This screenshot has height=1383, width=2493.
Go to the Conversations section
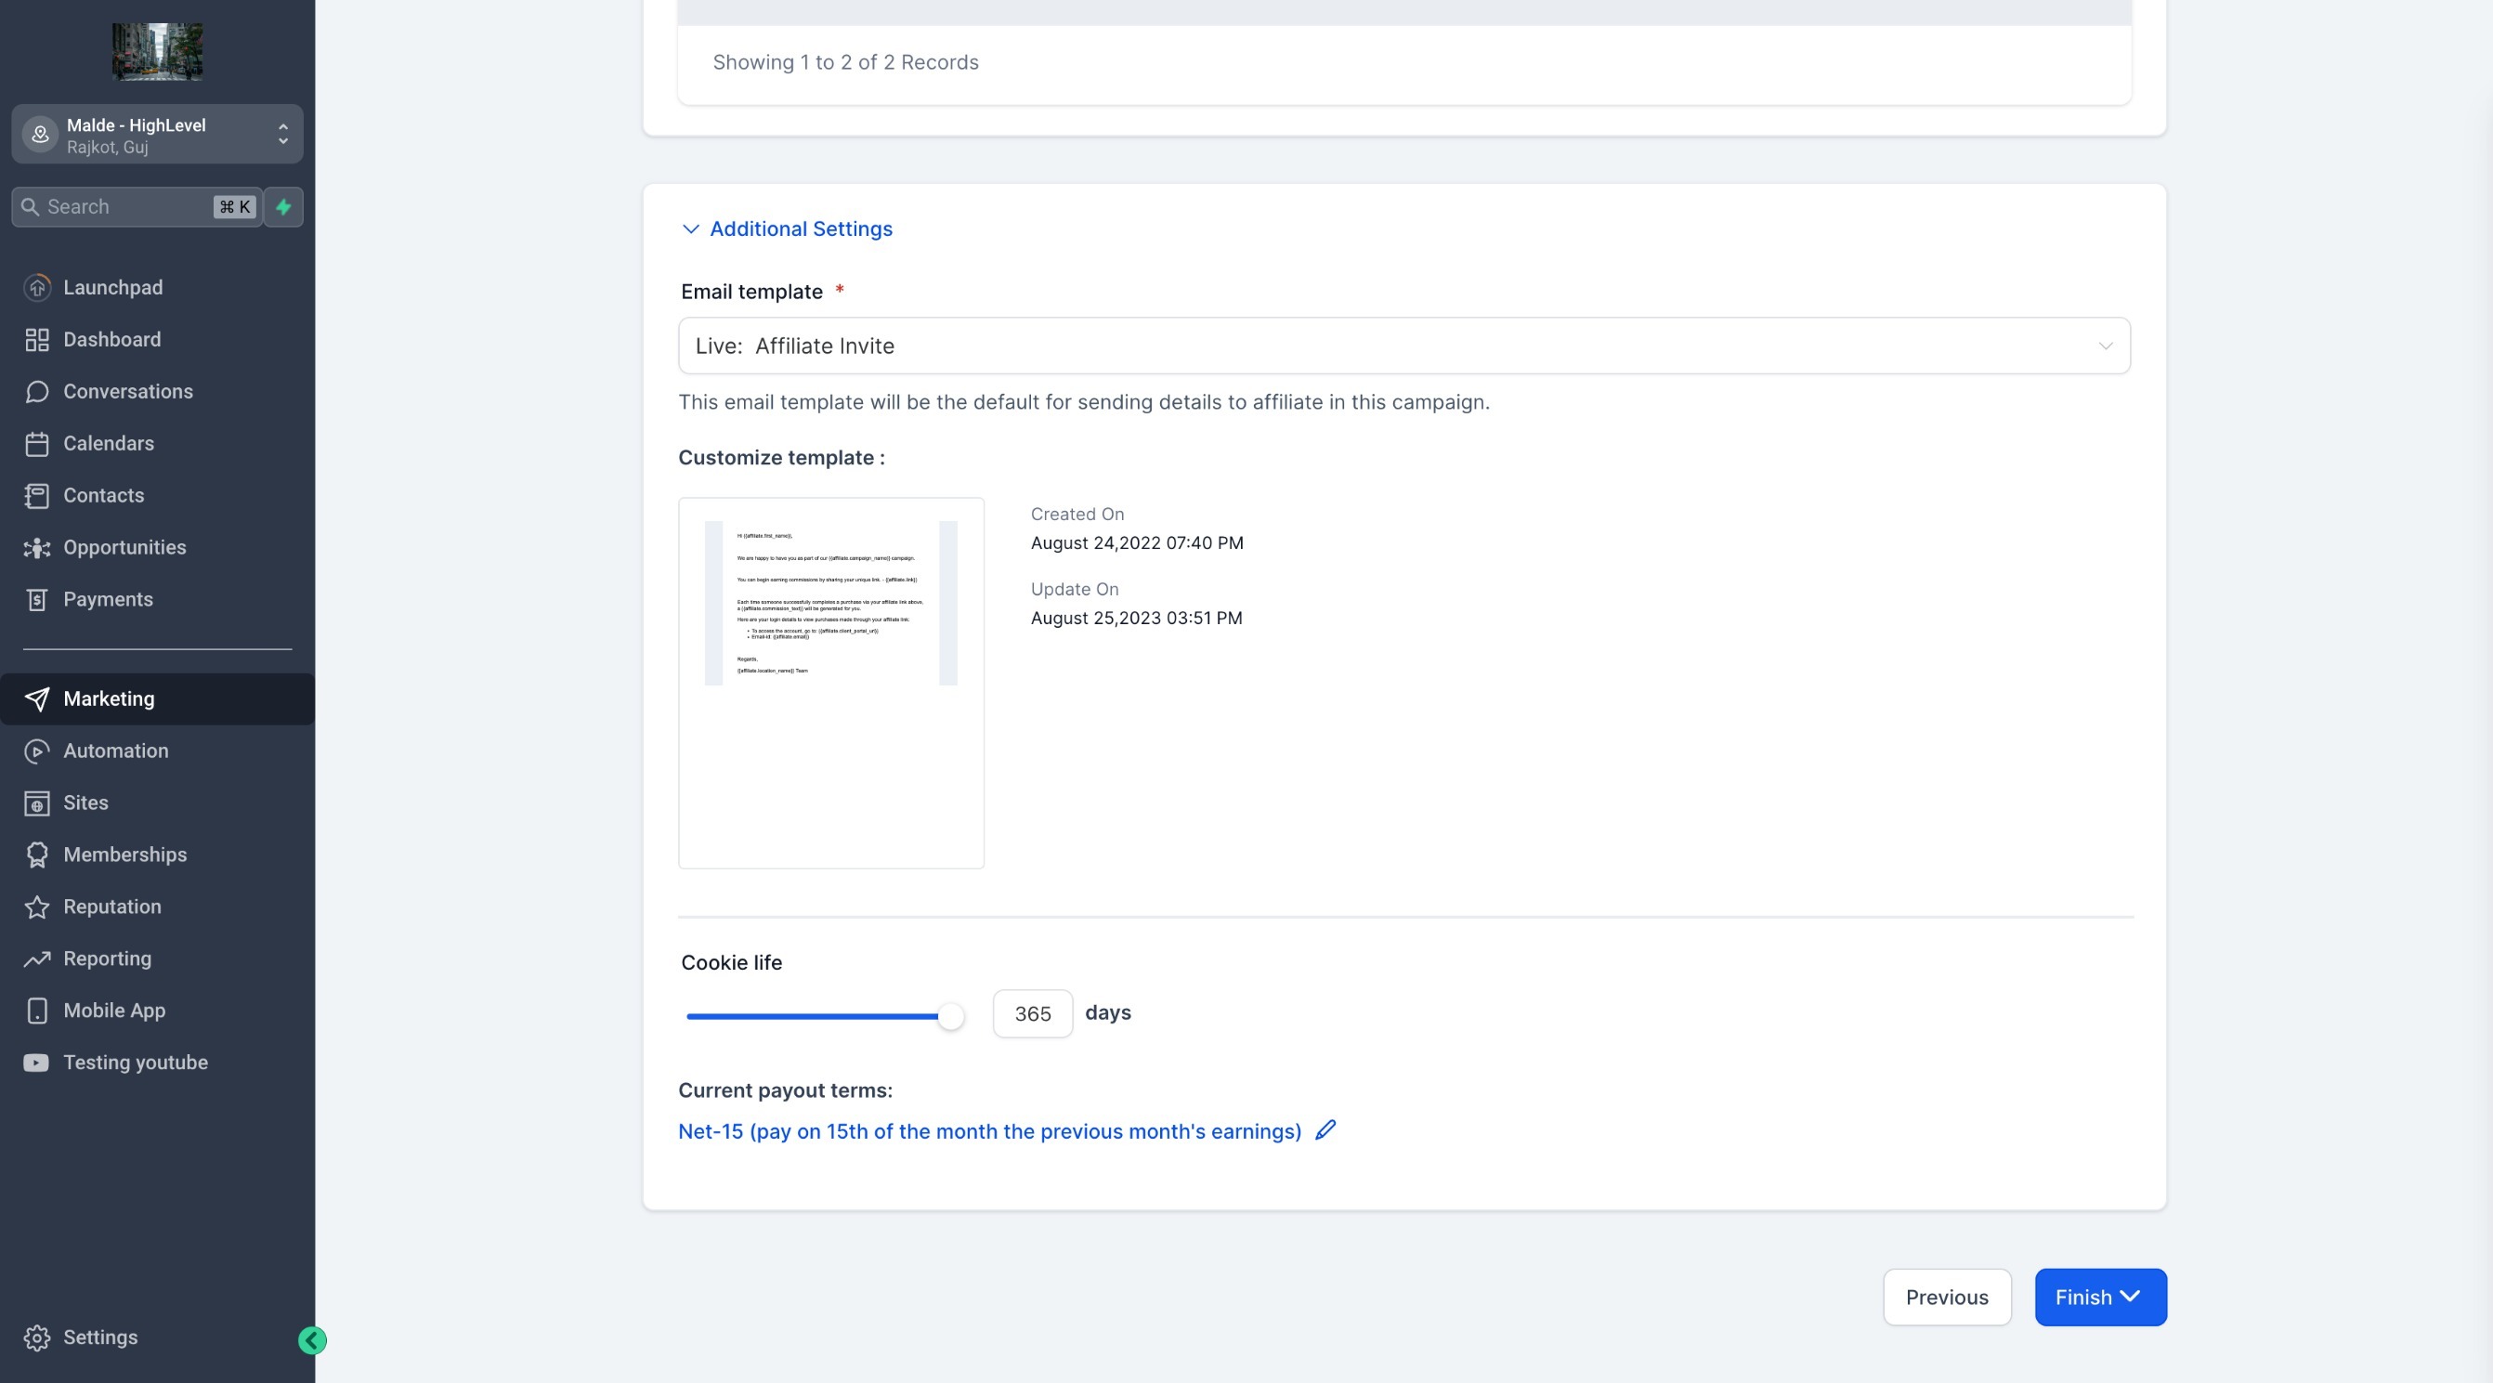coord(128,392)
